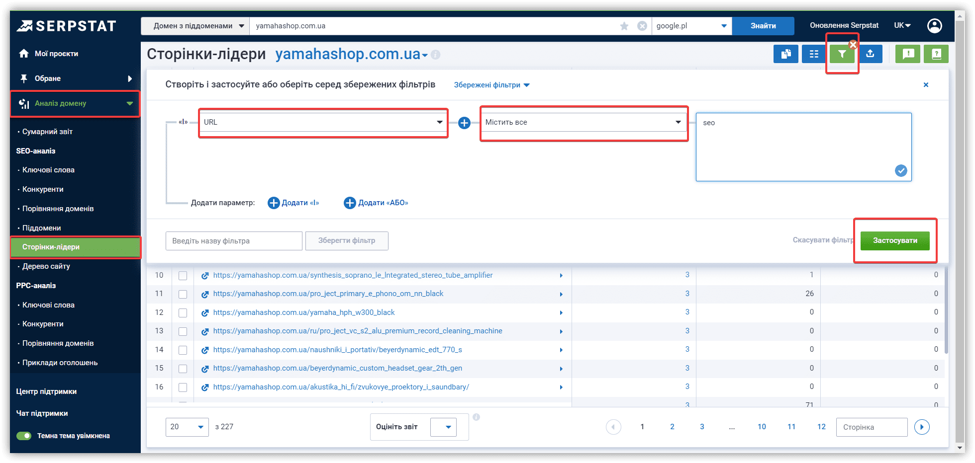Expand the Збережені фільтри dropdown
Screen dimensions: 975x463
[491, 85]
